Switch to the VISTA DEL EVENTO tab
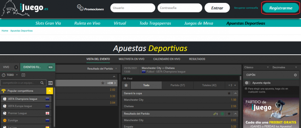Viewport: 301px width, 128px height. (x=98, y=59)
